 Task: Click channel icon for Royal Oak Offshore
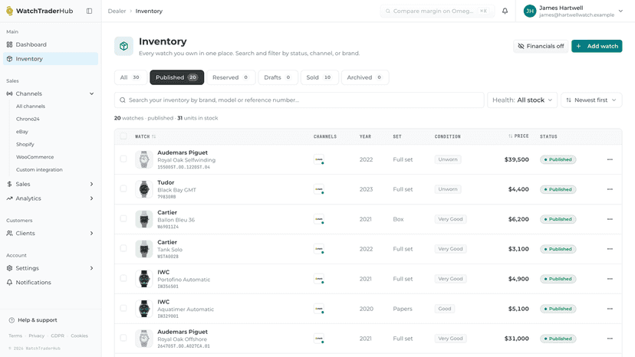(319, 339)
